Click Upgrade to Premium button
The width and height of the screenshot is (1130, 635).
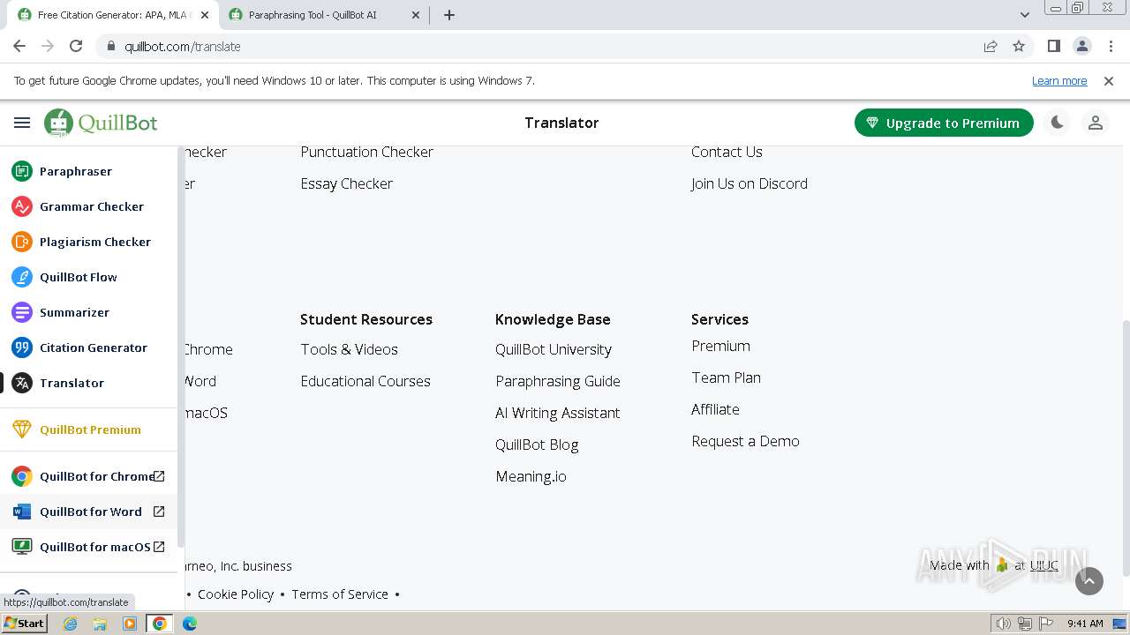coord(944,123)
